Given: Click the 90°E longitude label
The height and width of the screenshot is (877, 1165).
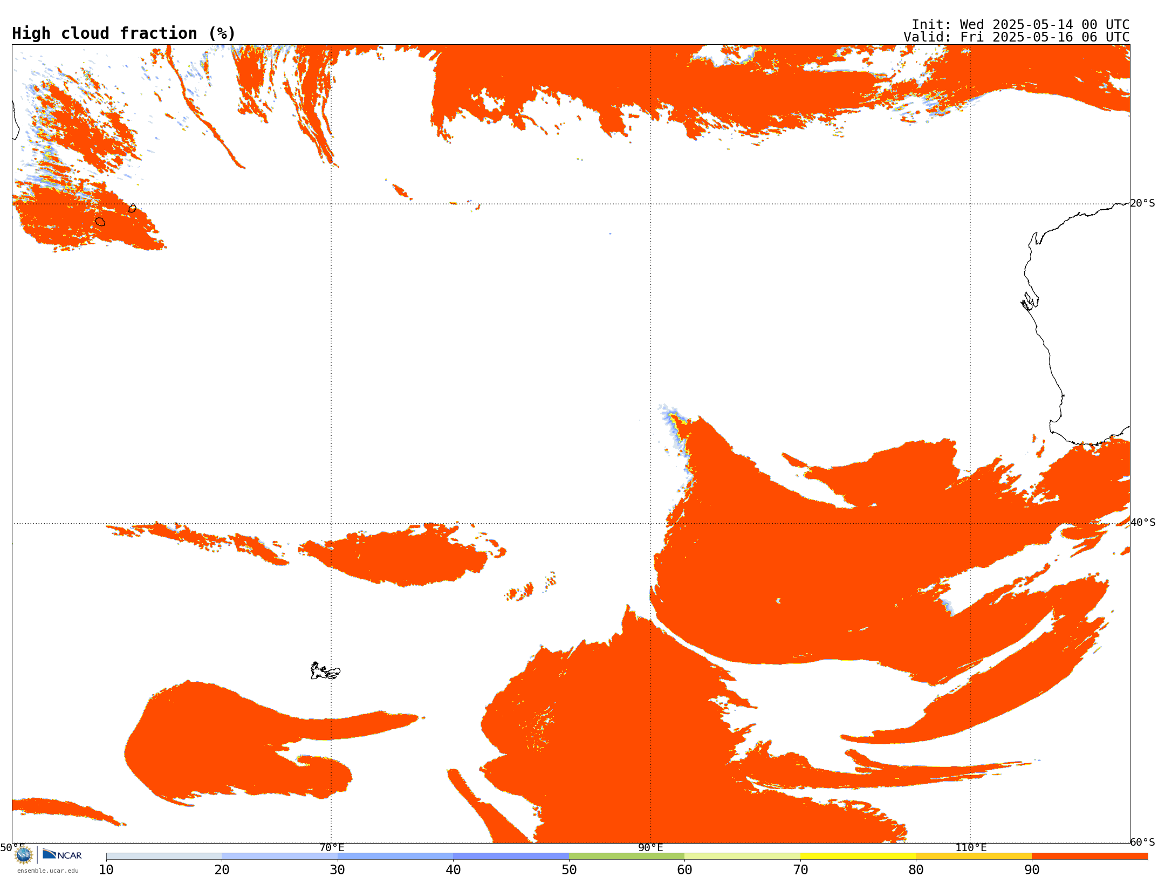Looking at the screenshot, I should point(650,848).
